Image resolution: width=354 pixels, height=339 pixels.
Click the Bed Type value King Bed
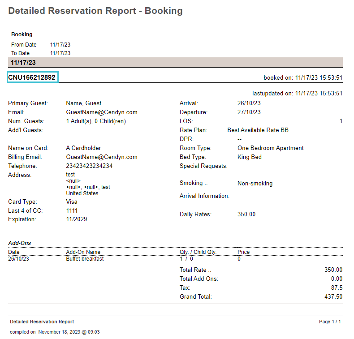[x=250, y=157]
